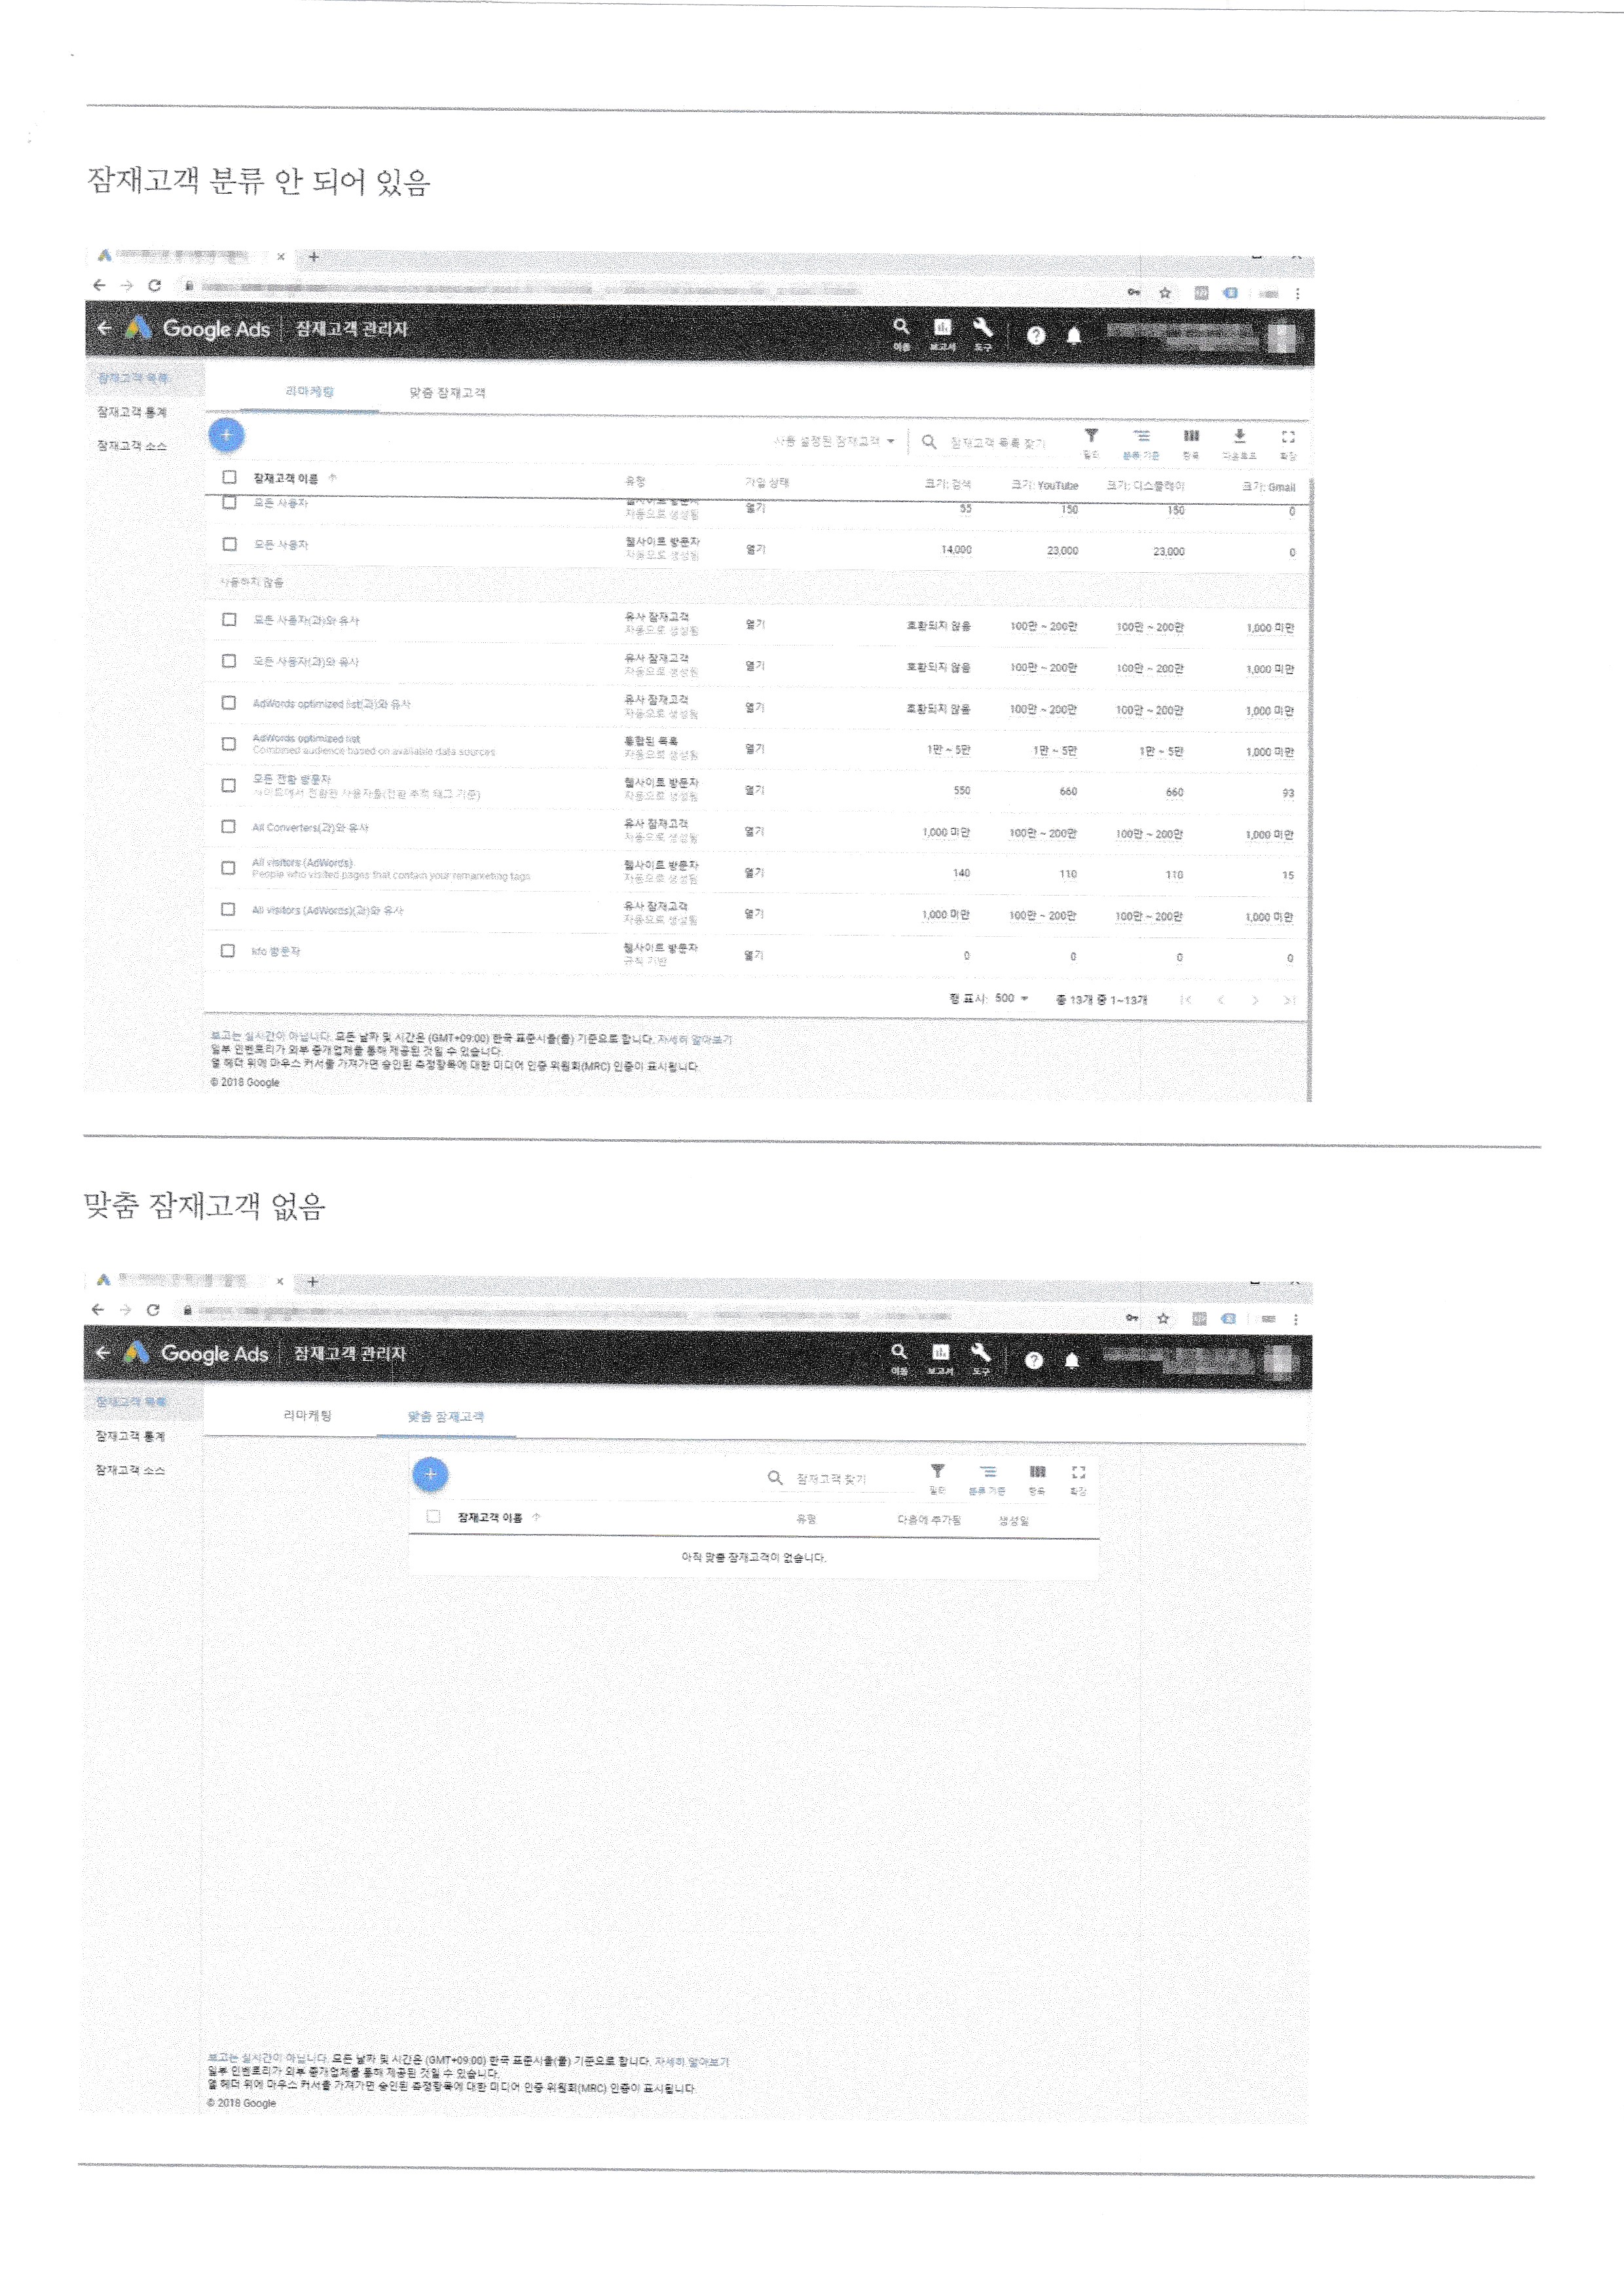Switch to 맞춤 잠재고객 tab in top screenshot
The height and width of the screenshot is (2296, 1624).
click(447, 393)
